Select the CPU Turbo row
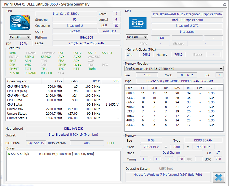Viewport: 229px width, 186px height. (63, 100)
